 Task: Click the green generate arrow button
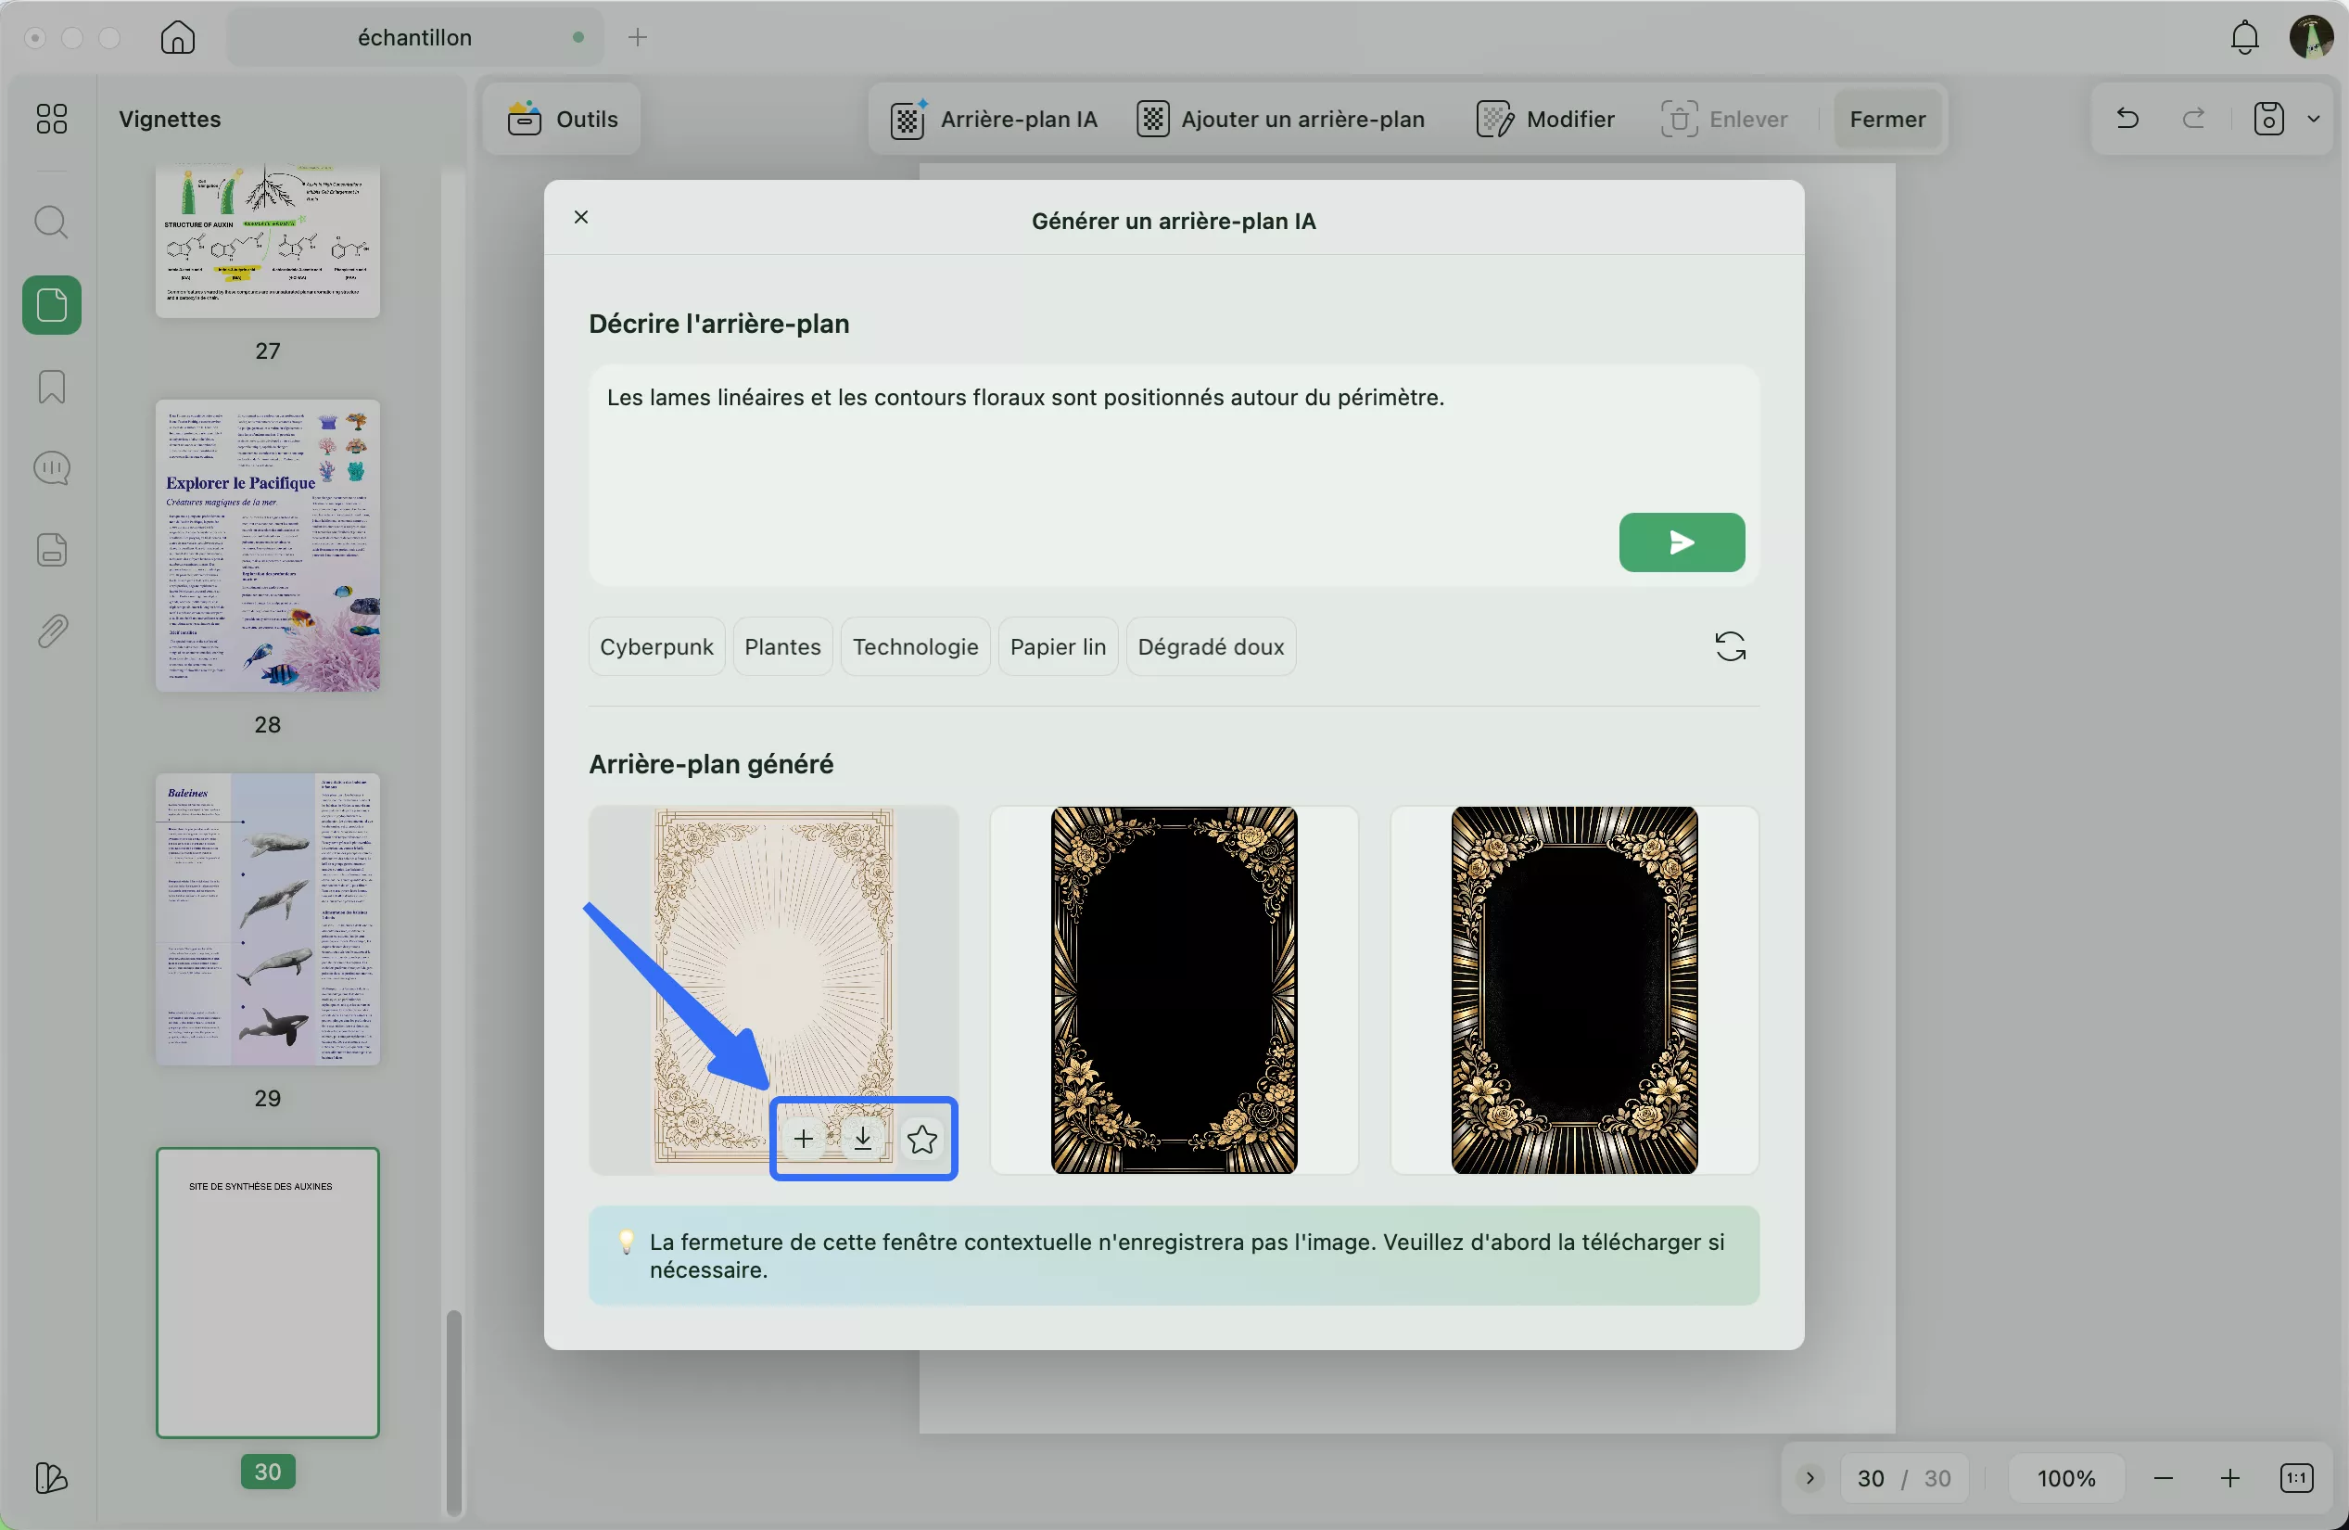click(x=1681, y=542)
